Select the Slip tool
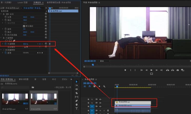Viewport: 191px width, 114px height. click(x=77, y=97)
